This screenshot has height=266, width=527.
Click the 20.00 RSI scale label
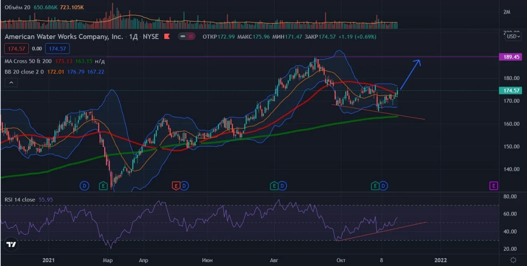(x=509, y=249)
